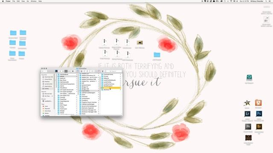273x153 pixels.
Task: Select the yellow highlighted folder in third column
Action: 111,88
